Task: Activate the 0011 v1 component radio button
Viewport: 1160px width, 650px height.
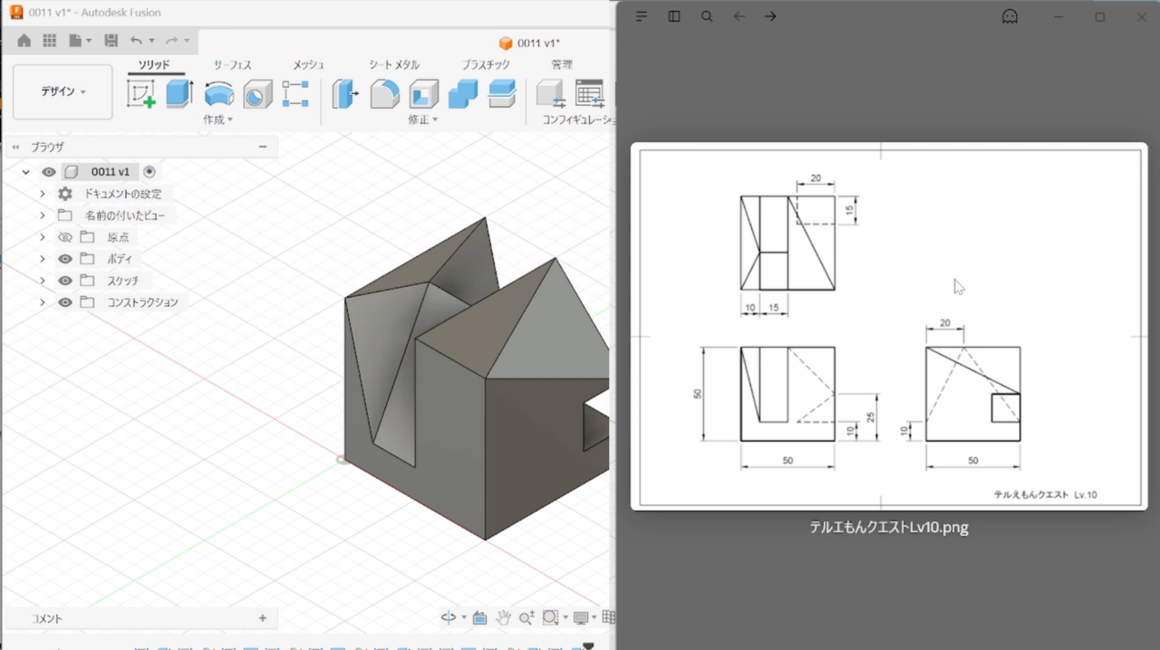Action: (150, 172)
